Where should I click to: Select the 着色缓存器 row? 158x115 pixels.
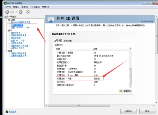pos(92,66)
